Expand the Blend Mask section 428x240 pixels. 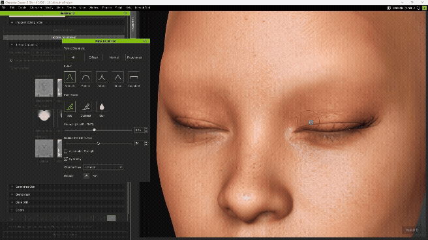coord(67,194)
